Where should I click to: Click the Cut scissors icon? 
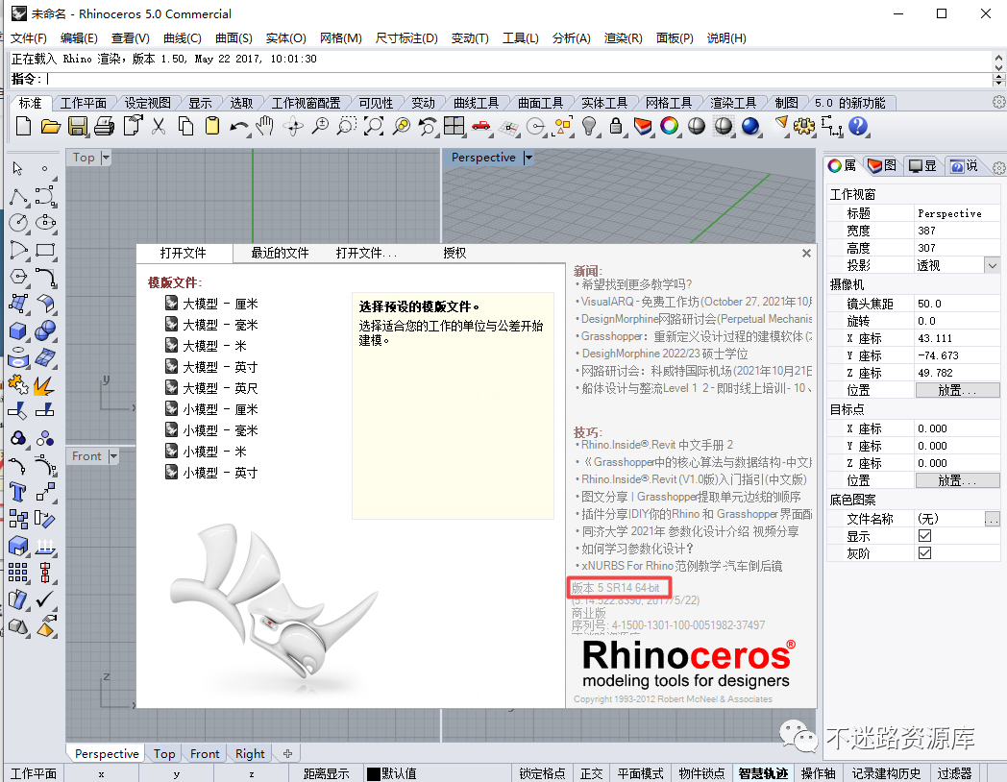[158, 126]
